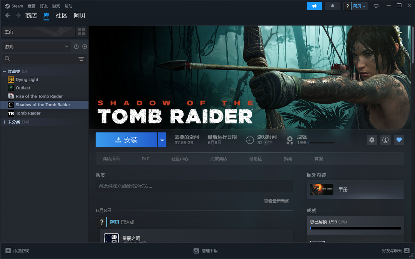Screen dimensions: 415x259
Task: Click the activity post input field
Action: click(x=194, y=186)
